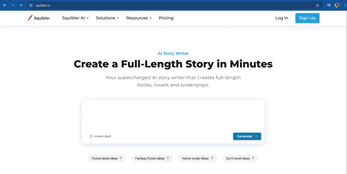Open the Chrome three-dot menu

click(x=345, y=5)
